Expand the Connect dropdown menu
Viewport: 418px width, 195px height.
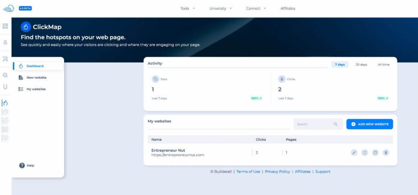[256, 8]
